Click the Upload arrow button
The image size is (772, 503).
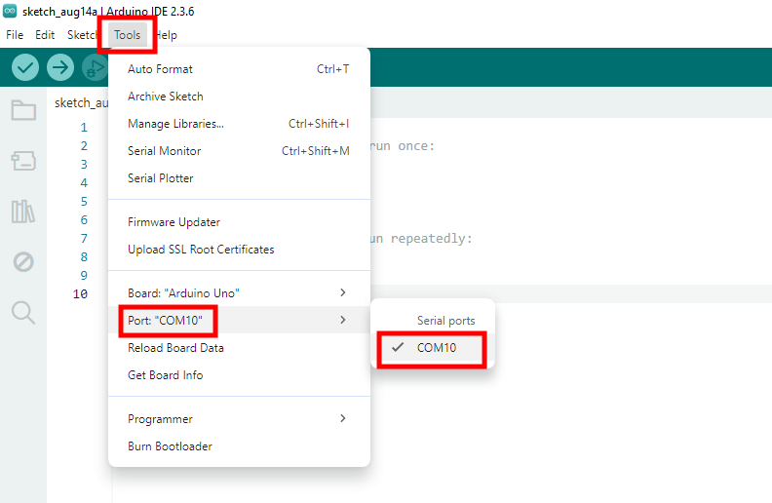(x=60, y=67)
